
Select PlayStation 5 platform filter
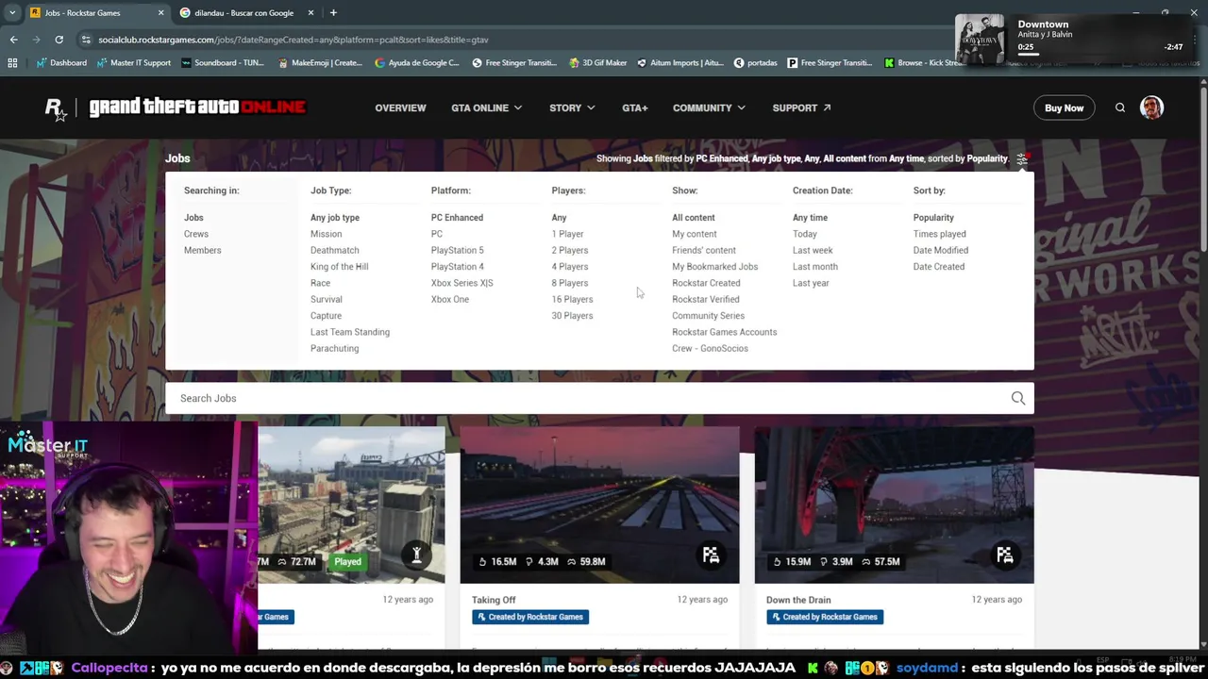(x=457, y=250)
